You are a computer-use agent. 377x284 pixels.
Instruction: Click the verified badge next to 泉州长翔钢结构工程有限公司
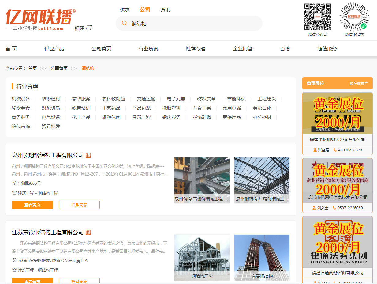click(x=88, y=155)
